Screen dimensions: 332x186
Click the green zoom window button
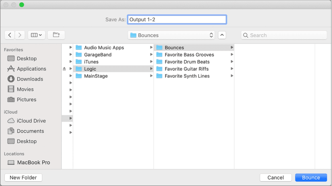22,5
